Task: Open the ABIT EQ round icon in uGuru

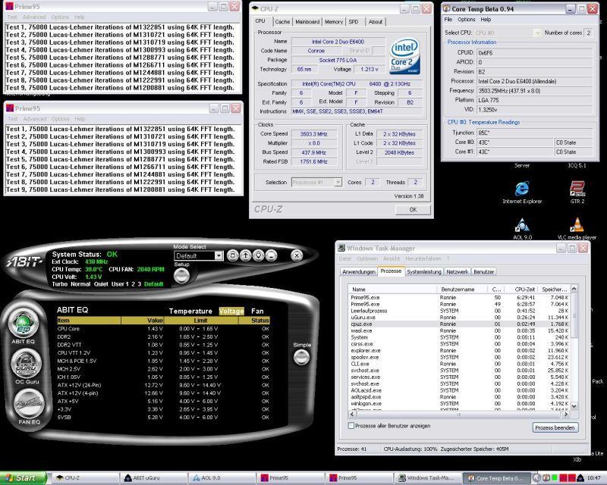Action: coord(24,324)
